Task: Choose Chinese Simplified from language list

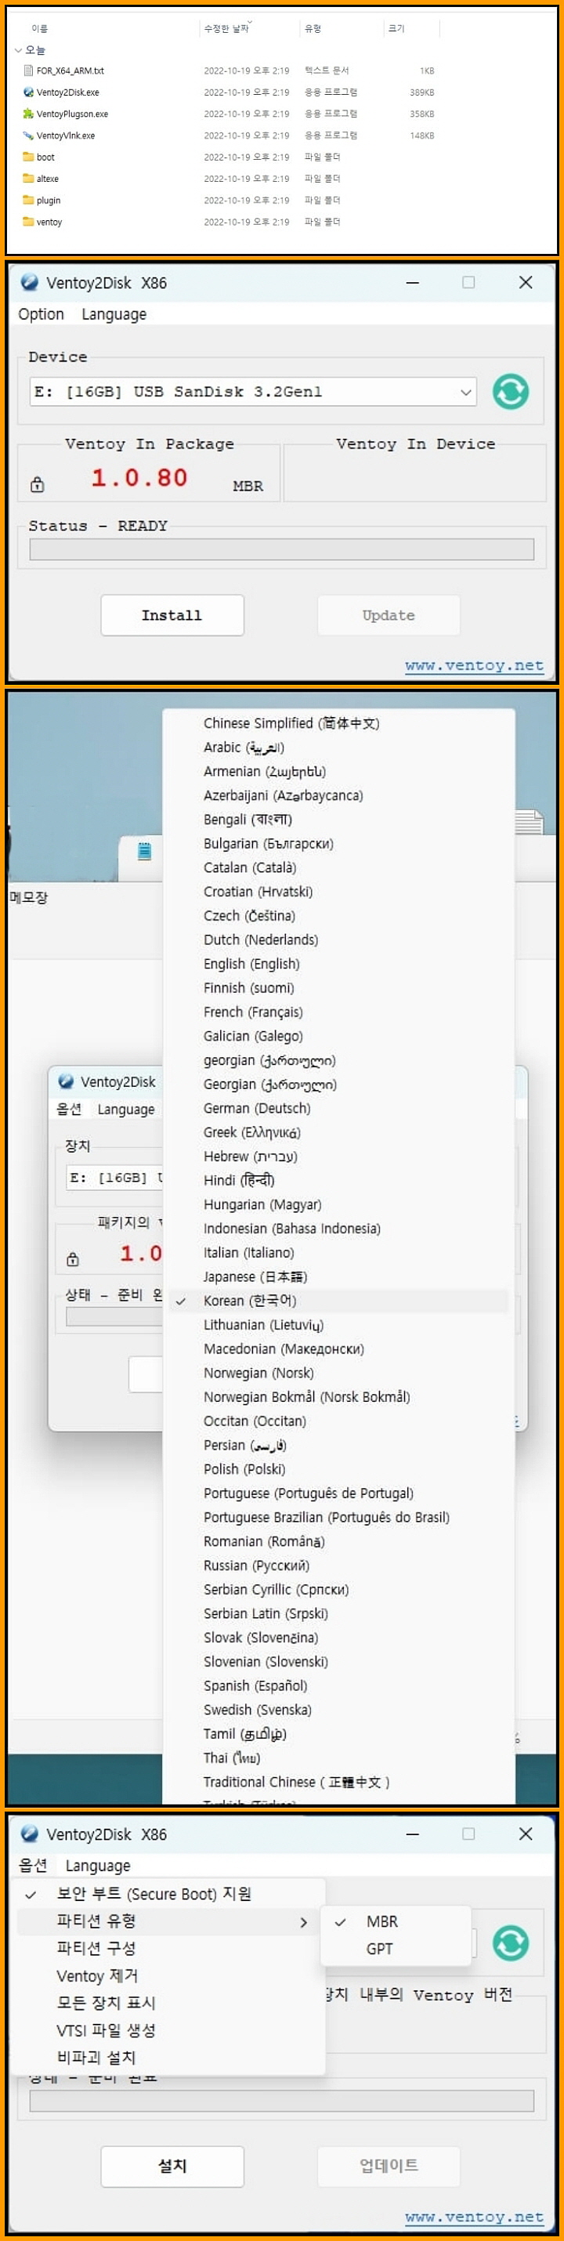Action: [291, 723]
